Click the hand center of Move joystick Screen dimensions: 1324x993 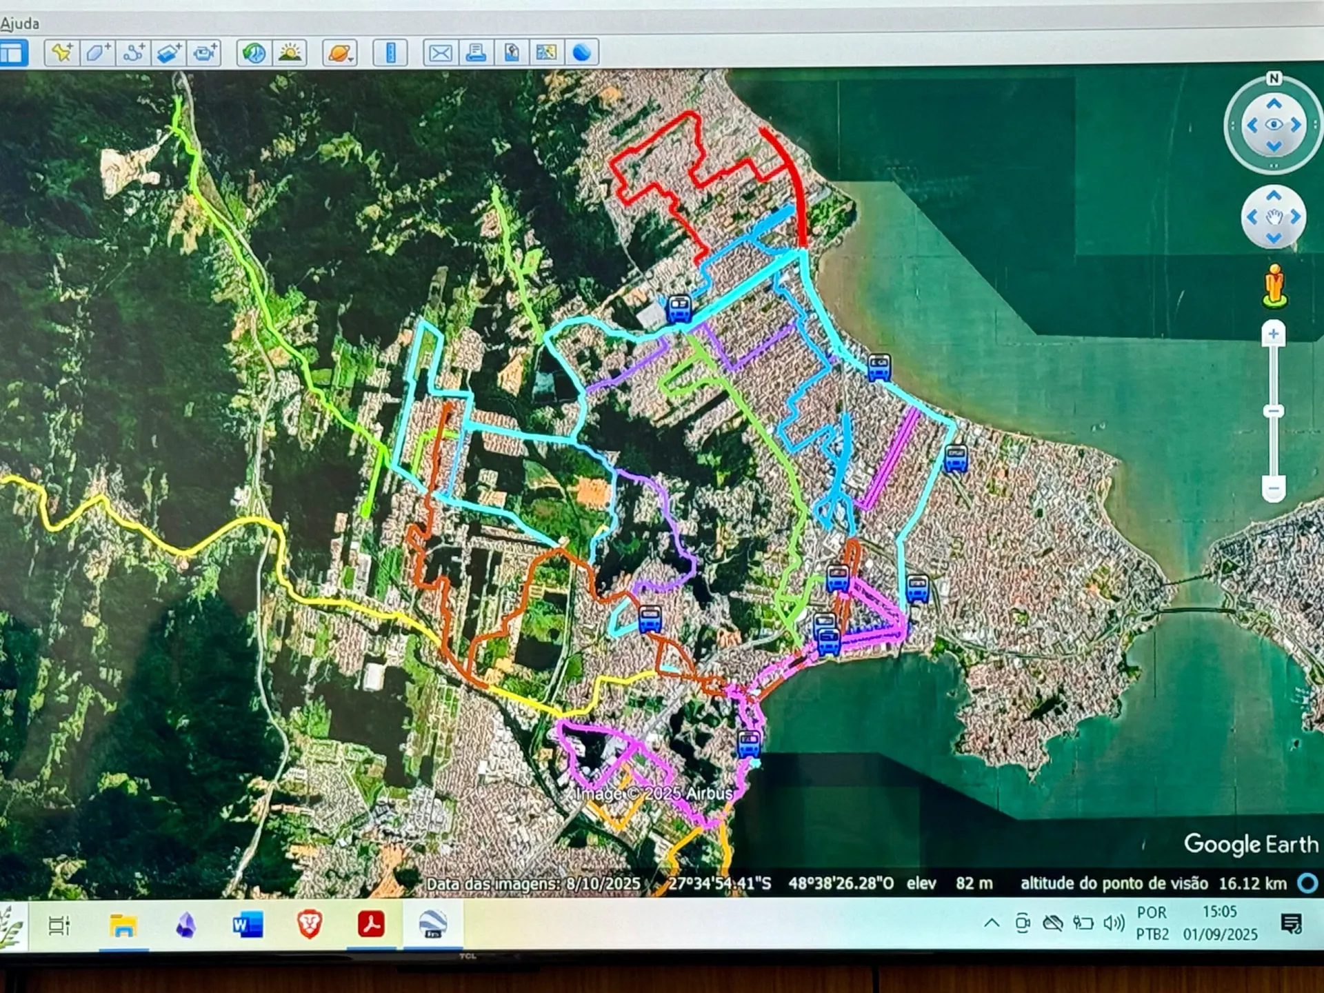[x=1274, y=217]
